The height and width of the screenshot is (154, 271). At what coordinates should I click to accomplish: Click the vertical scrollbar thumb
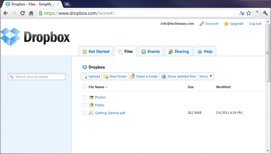pyautogui.click(x=268, y=53)
